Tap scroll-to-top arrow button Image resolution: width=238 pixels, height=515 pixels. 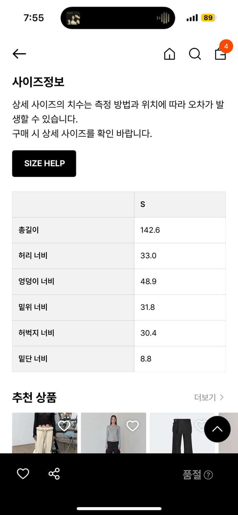tap(217, 429)
